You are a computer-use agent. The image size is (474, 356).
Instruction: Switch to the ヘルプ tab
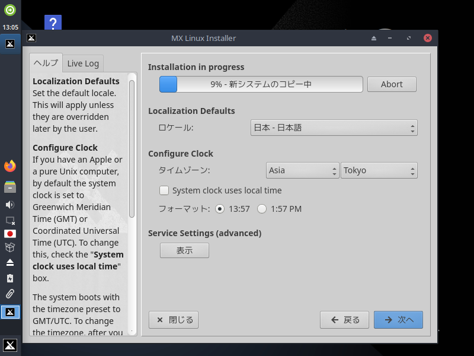pos(46,63)
